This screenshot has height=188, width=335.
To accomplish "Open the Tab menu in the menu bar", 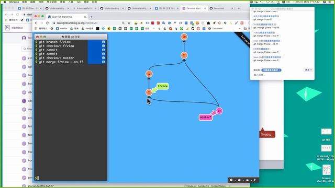I will coord(79,2).
